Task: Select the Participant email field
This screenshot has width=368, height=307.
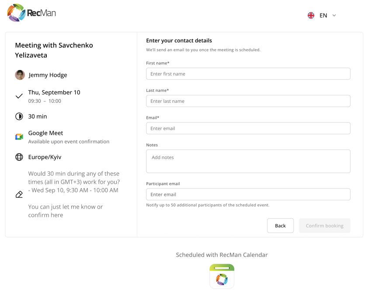Action: click(248, 194)
